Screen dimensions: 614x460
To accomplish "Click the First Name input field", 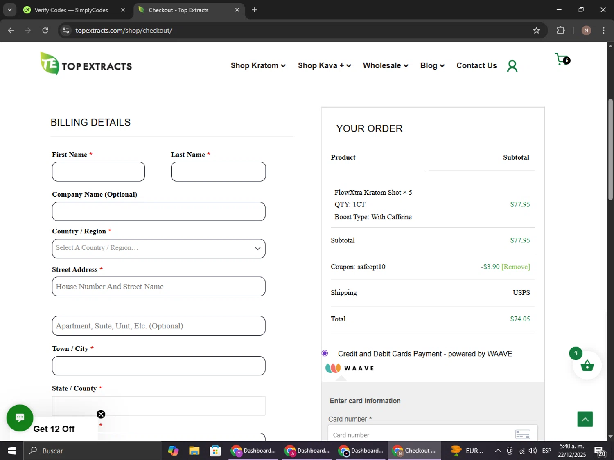I will click(98, 172).
